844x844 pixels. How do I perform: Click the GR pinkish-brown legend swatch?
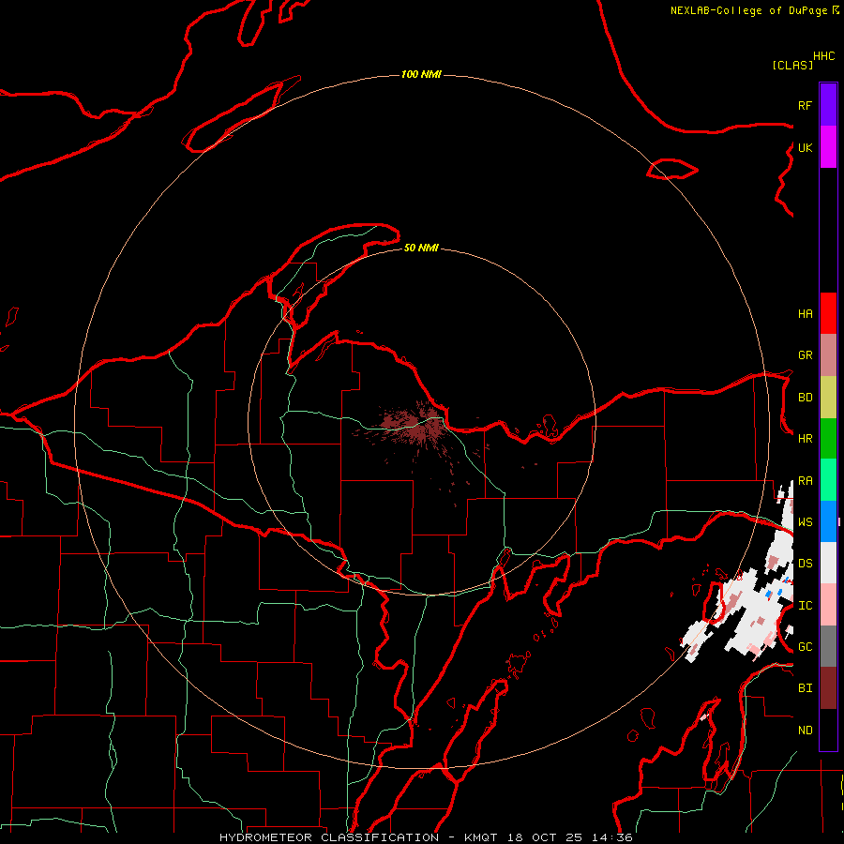[x=828, y=355]
